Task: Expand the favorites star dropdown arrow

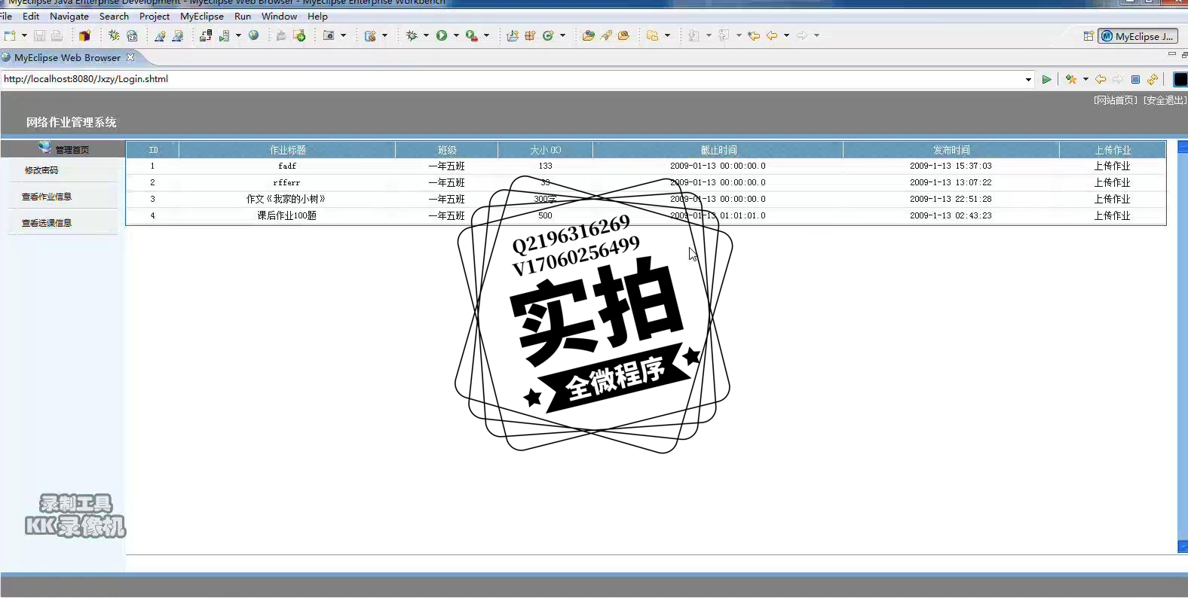Action: click(x=1085, y=79)
